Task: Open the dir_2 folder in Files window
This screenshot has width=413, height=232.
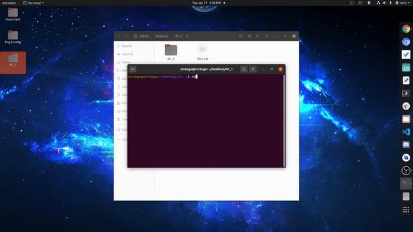Action: [x=171, y=52]
